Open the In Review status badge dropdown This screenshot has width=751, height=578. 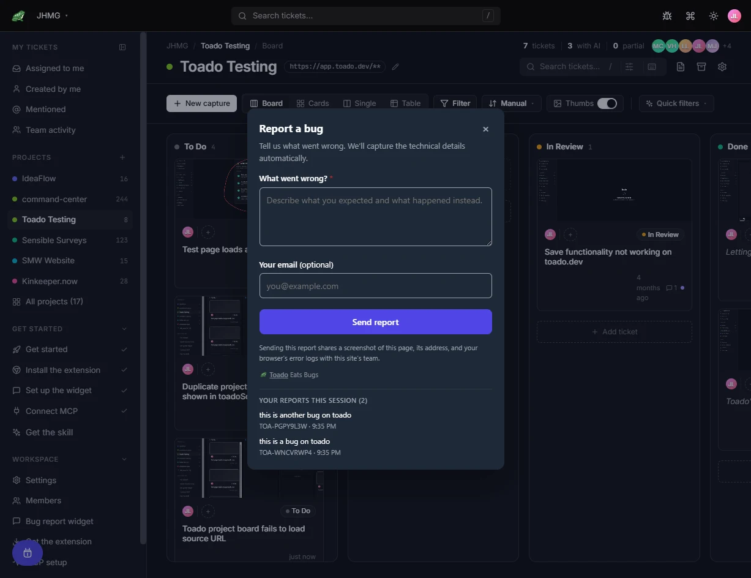661,235
